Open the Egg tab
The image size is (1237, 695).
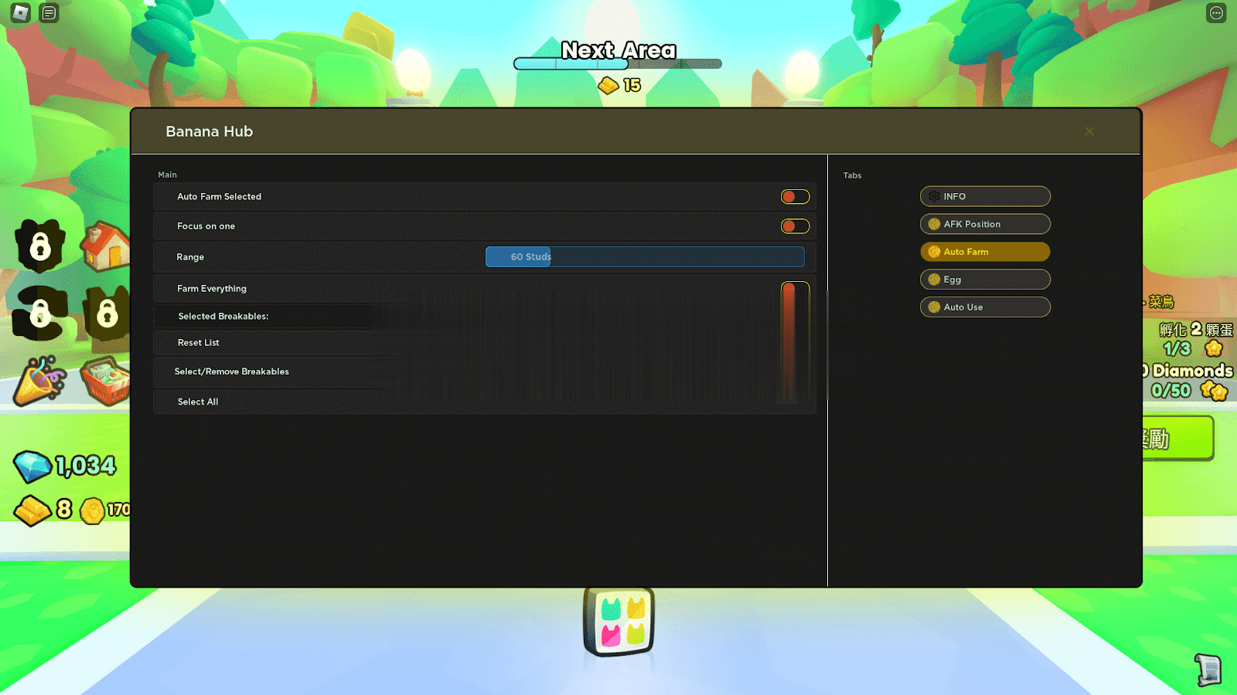(x=985, y=280)
